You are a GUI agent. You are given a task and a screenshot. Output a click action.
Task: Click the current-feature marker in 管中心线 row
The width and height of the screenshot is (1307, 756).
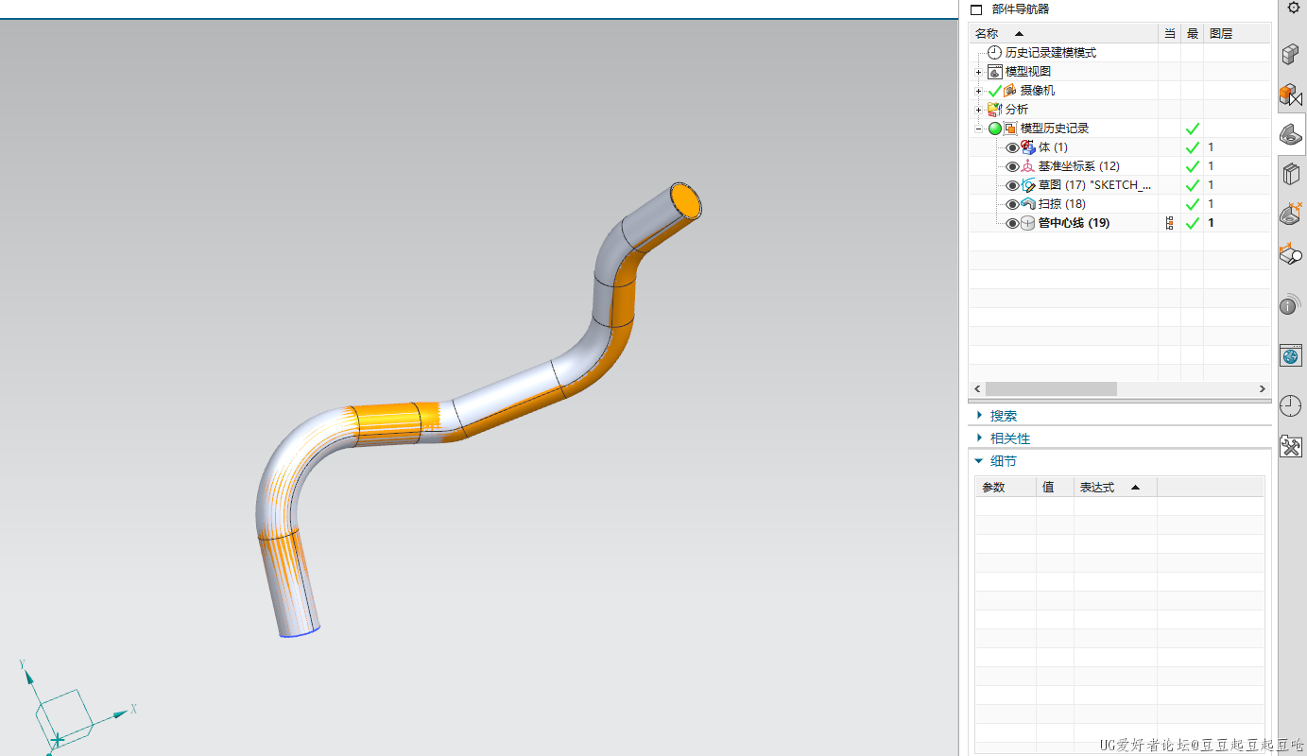point(1170,223)
